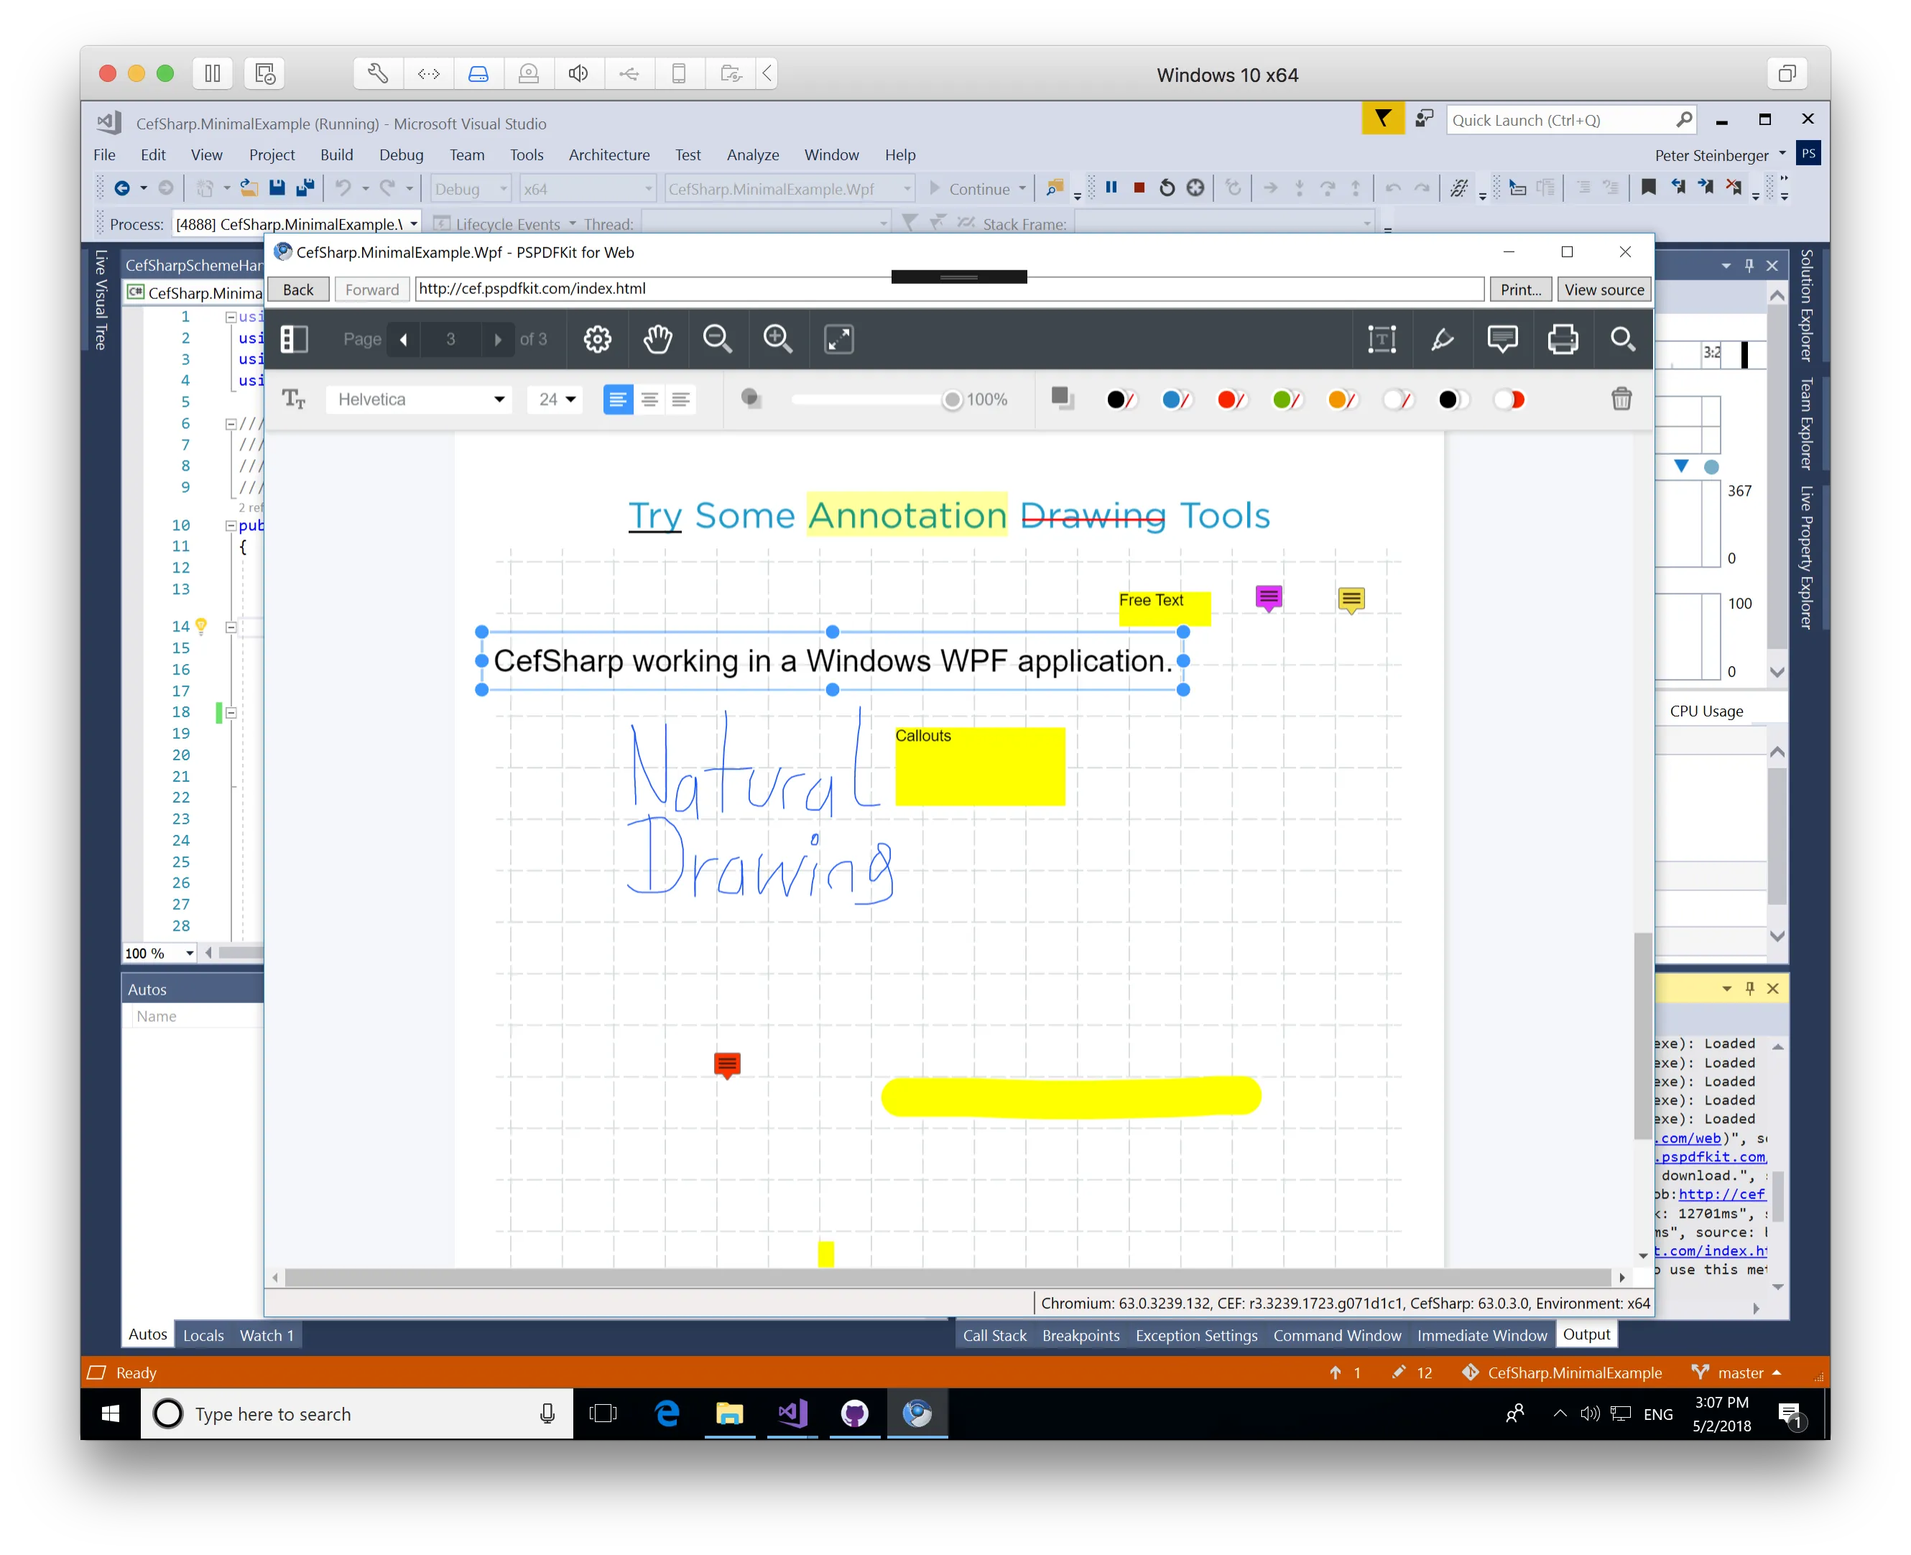Go to previous page arrow
Viewport: 1911px width, 1555px height.
click(404, 339)
